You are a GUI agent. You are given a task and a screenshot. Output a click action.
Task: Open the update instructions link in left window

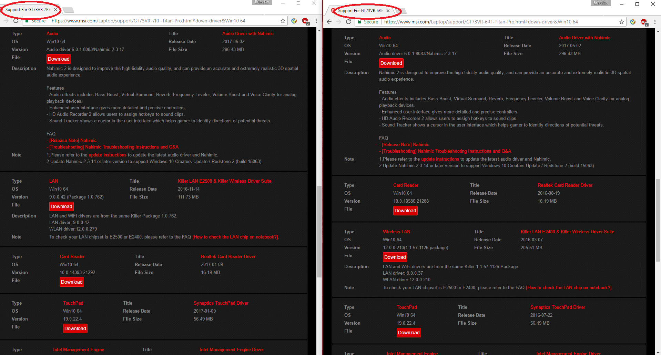tap(108, 155)
